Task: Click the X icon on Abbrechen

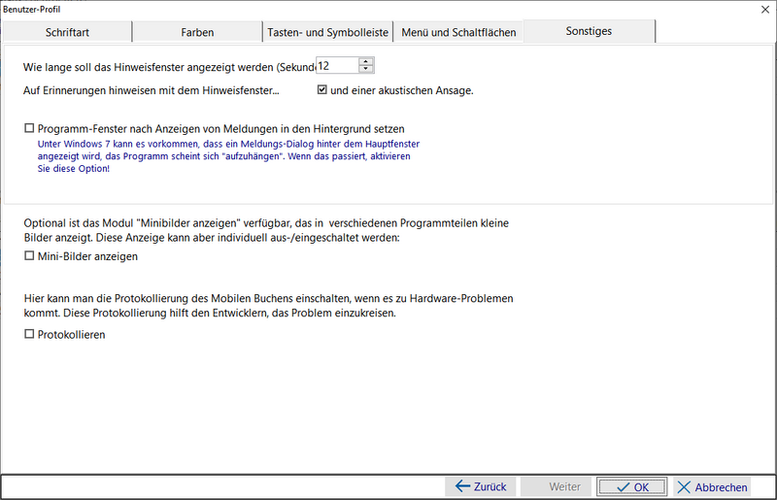Action: (x=685, y=487)
